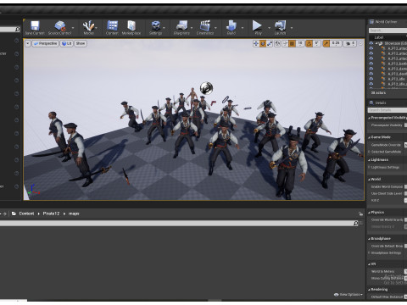Toggle the grid snapping icon

pyautogui.click(x=292, y=43)
